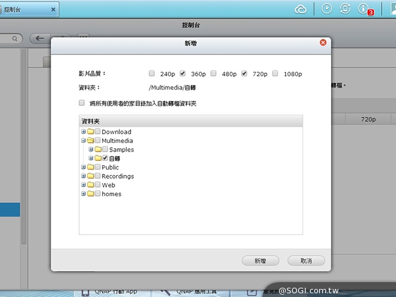Click the 新增 confirm button
The height and width of the screenshot is (297, 396).
tap(260, 260)
